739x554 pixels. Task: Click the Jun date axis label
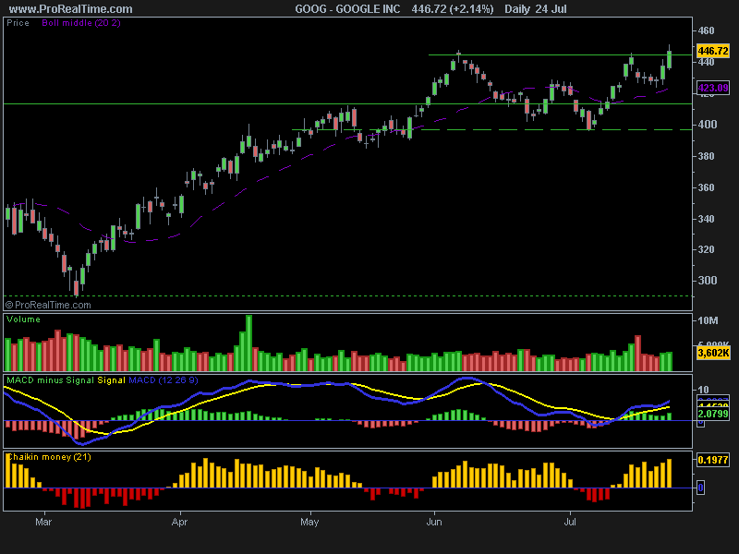point(434,522)
